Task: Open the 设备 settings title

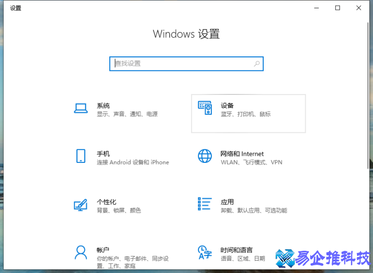Action: coord(227,105)
